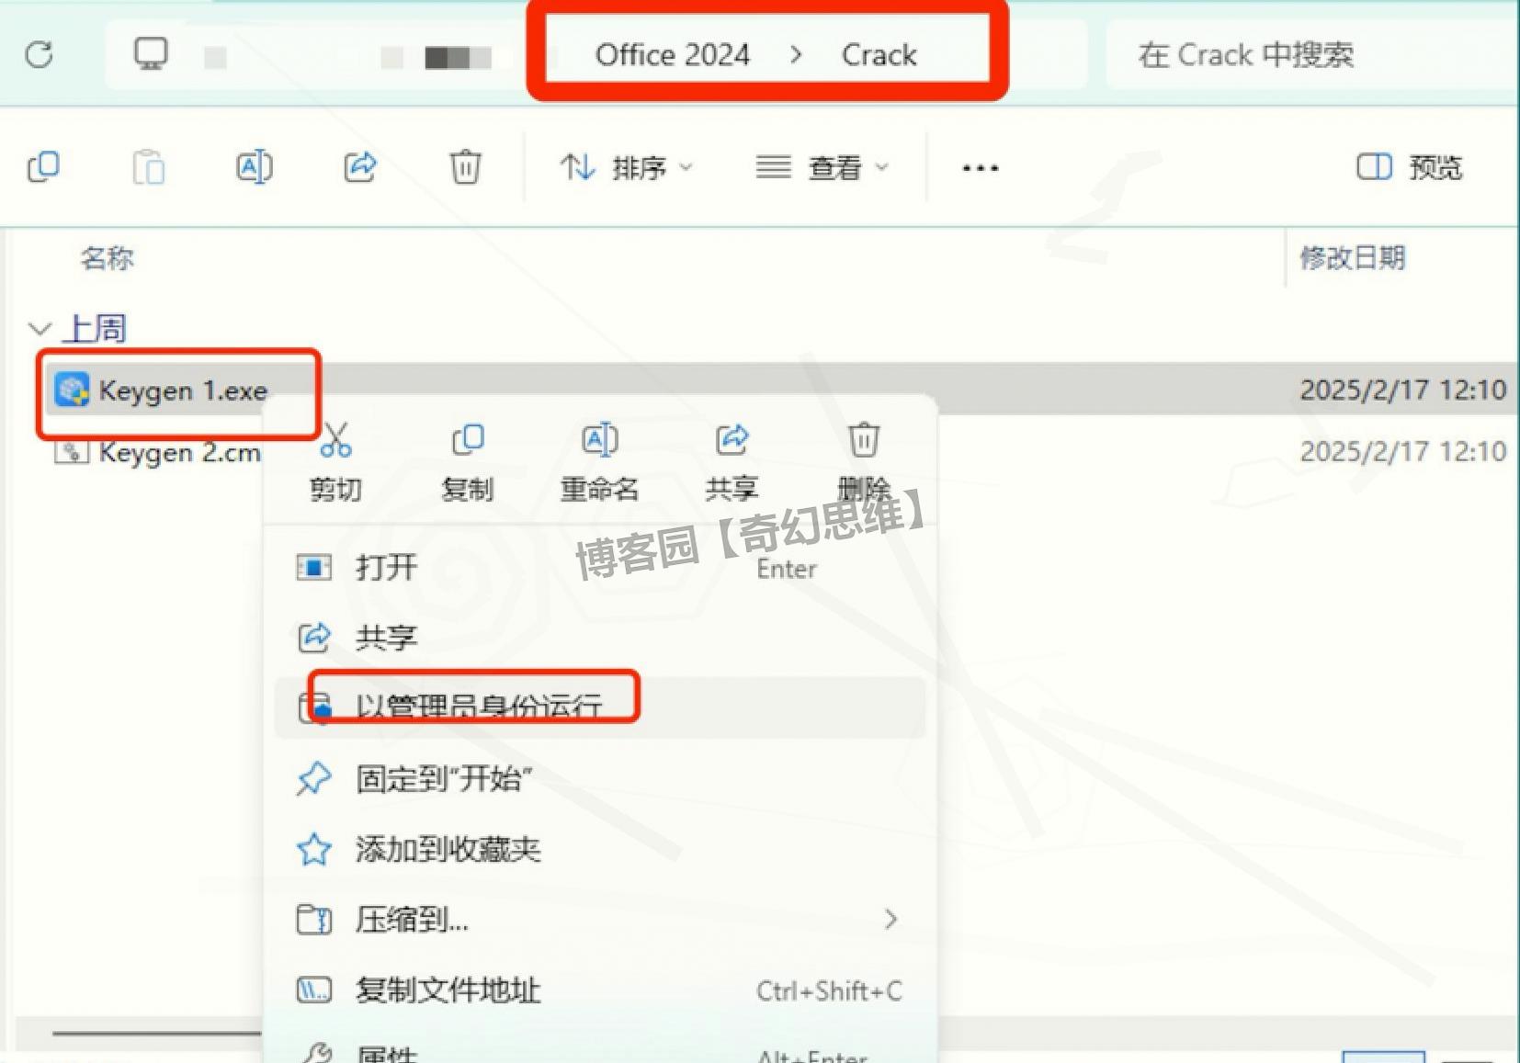Click 复制 copy in context menu
The width and height of the screenshot is (1520, 1063).
click(468, 462)
